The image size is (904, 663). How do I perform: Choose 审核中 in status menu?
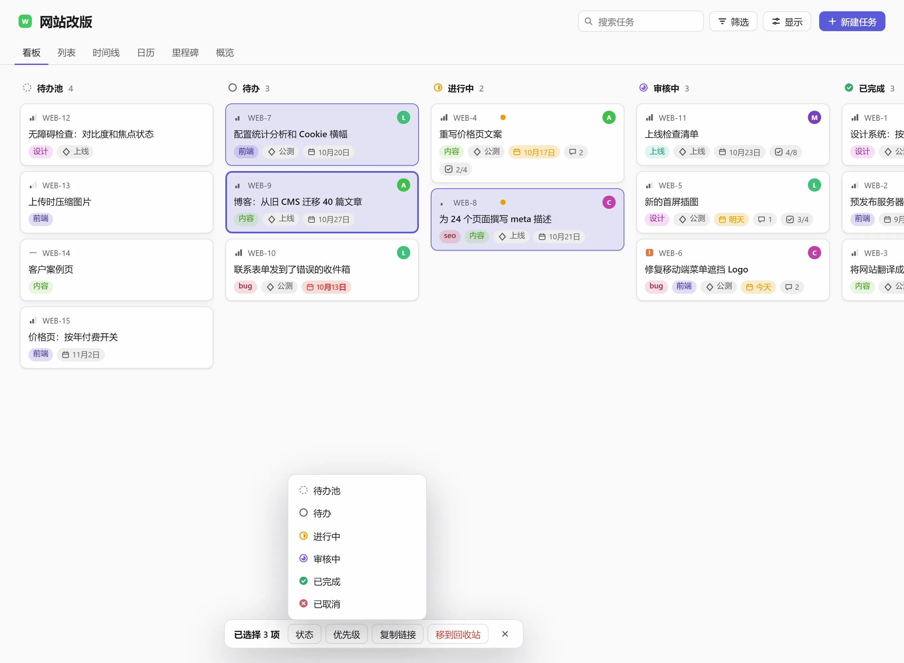tap(357, 559)
